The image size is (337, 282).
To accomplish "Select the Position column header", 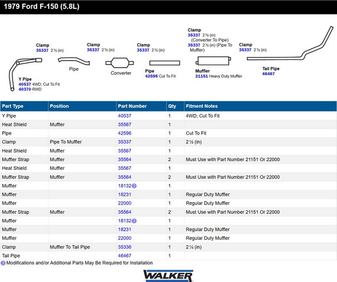I will click(82, 106).
